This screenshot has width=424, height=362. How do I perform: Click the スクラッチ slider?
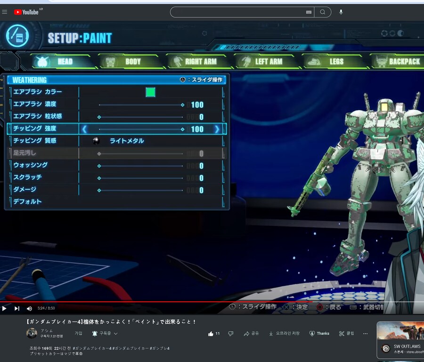[141, 178]
